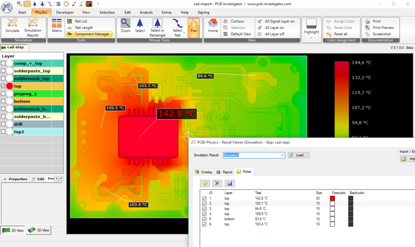
Task: Activate the Zoom mouse tool in ribbon
Action: tap(126, 26)
